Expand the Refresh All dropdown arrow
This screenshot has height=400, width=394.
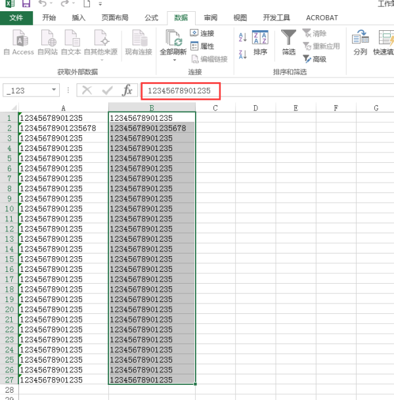(174, 60)
